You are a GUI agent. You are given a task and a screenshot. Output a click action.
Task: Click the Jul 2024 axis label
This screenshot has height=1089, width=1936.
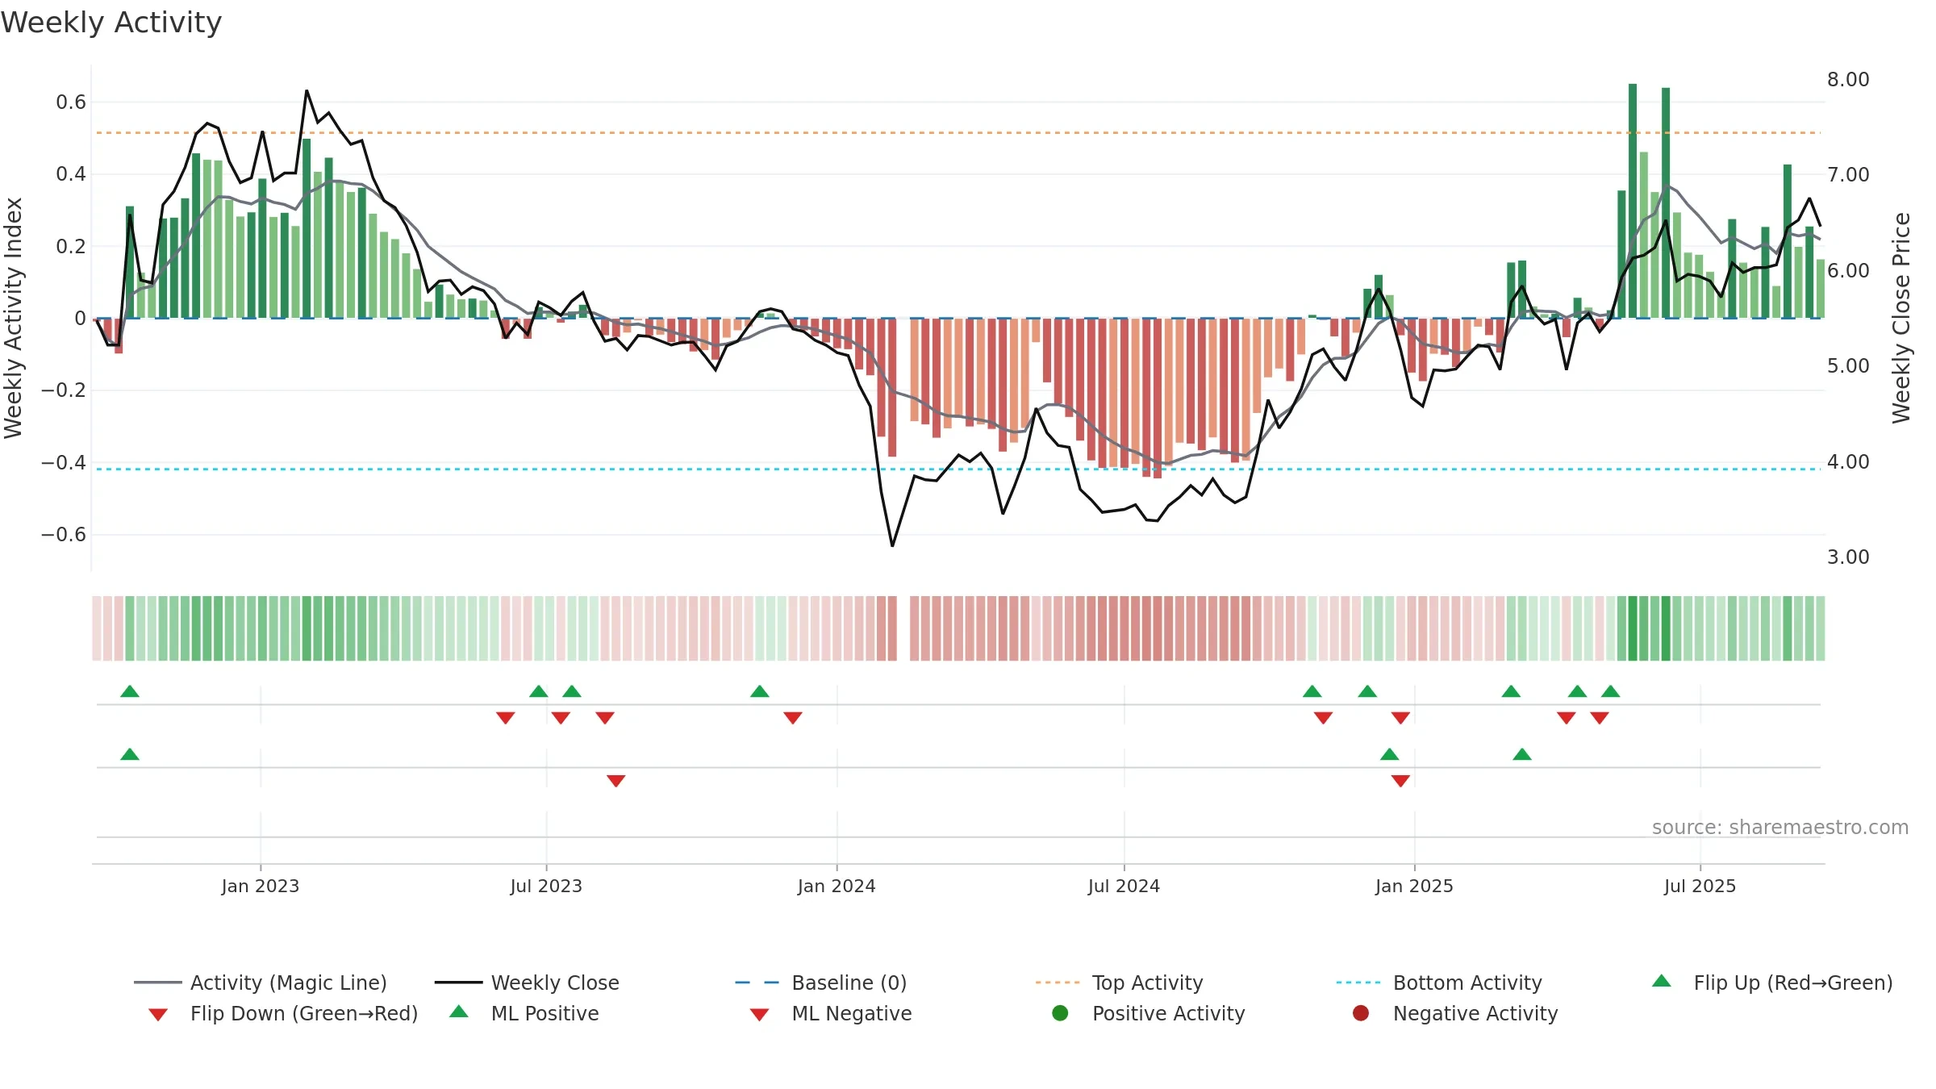click(x=1124, y=886)
